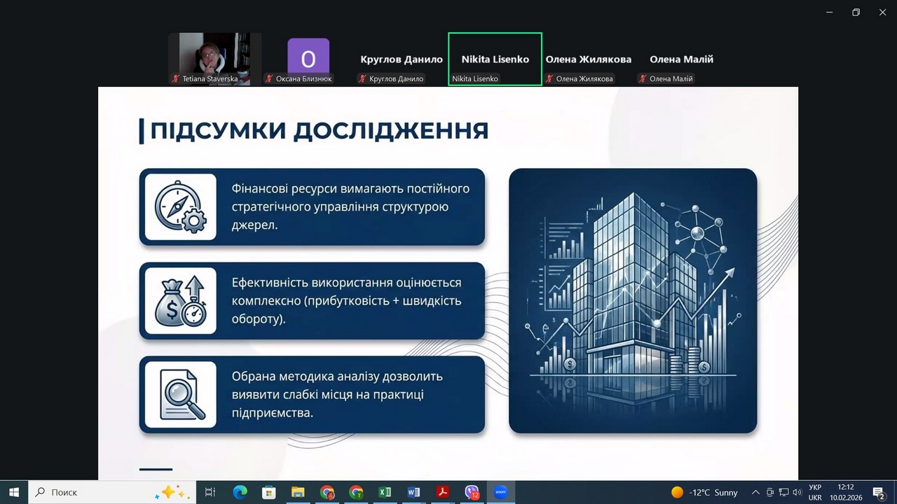The width and height of the screenshot is (897, 504).
Task: Switch to Word in the taskbar
Action: click(x=413, y=492)
